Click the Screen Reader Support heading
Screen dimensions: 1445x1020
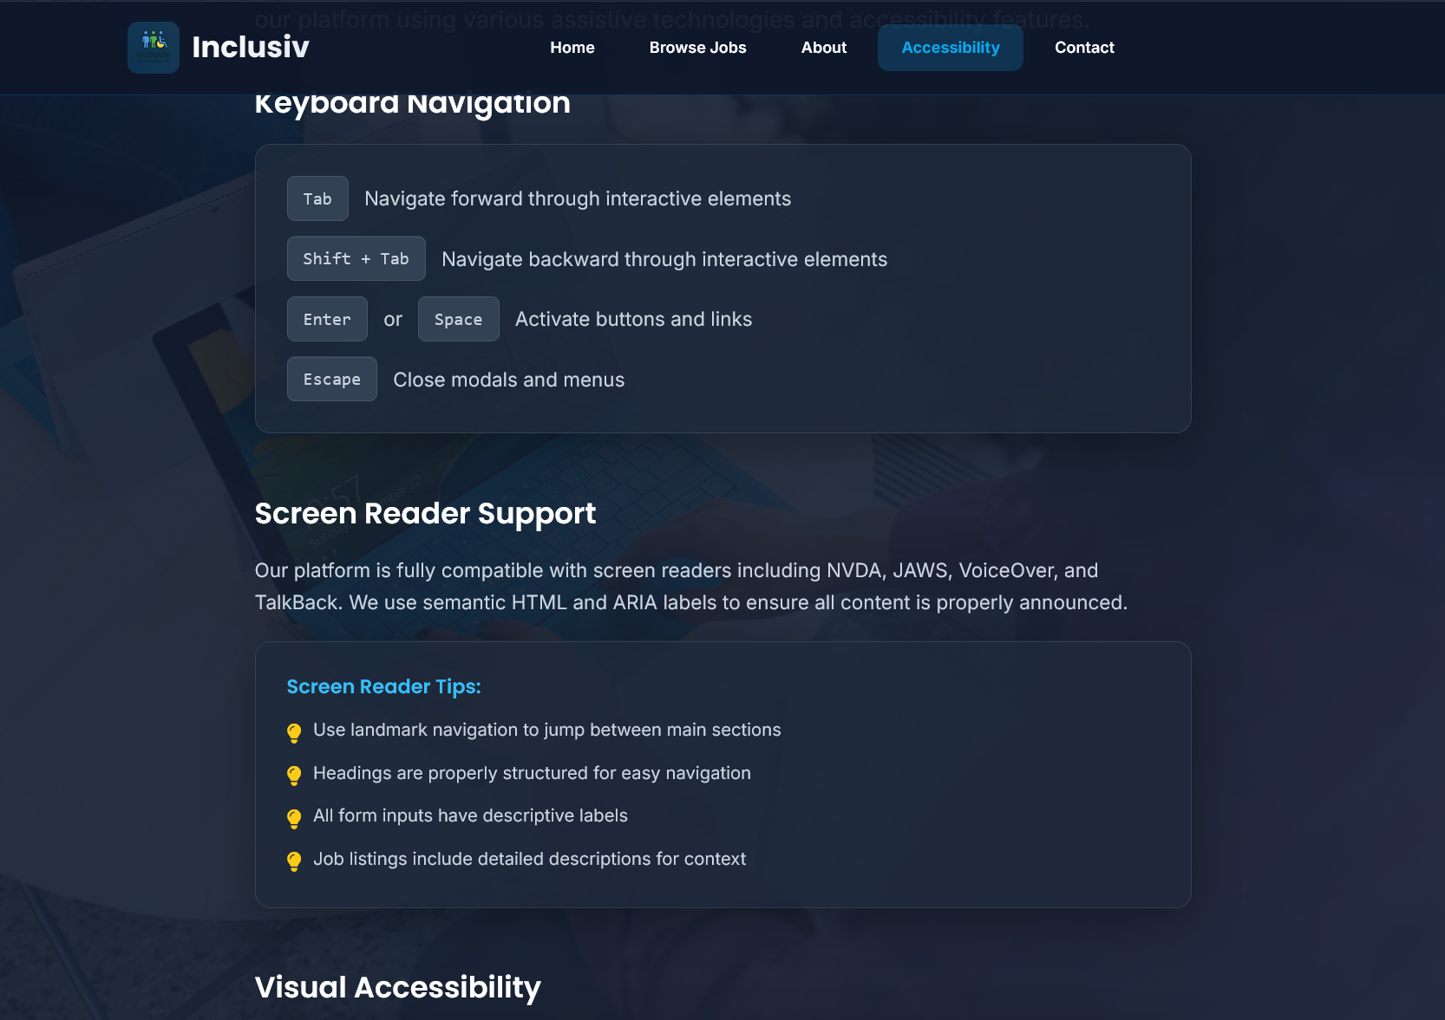(425, 514)
